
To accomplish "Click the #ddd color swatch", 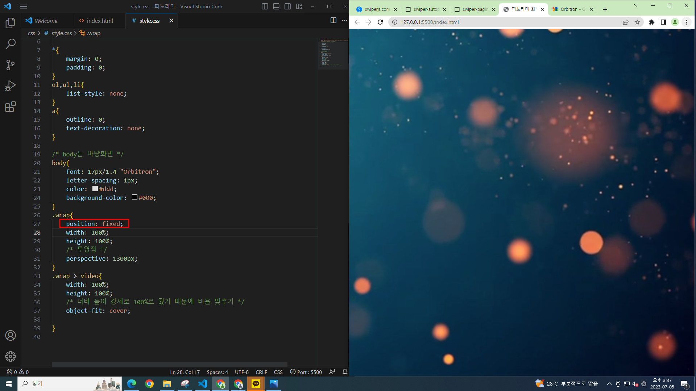I will (x=95, y=189).
